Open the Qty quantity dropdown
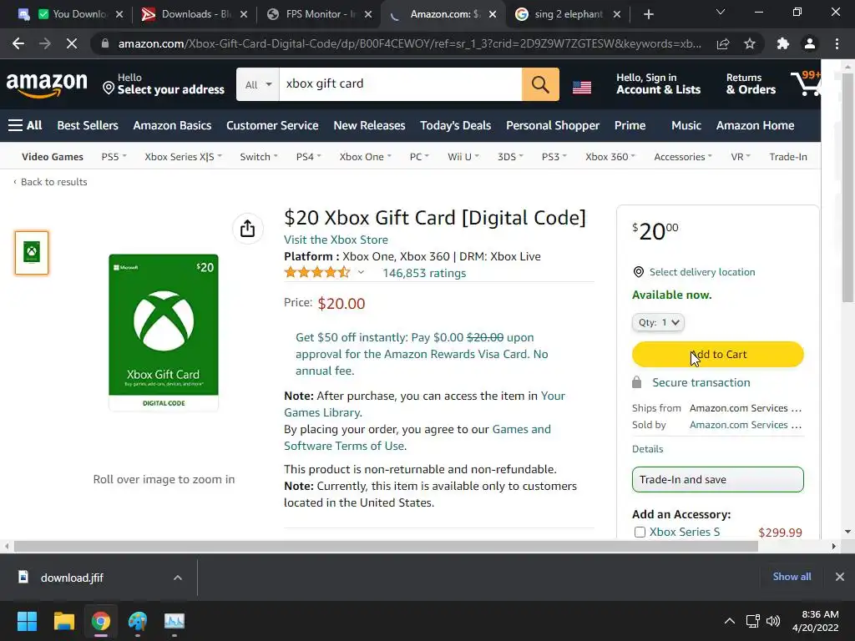 point(658,322)
